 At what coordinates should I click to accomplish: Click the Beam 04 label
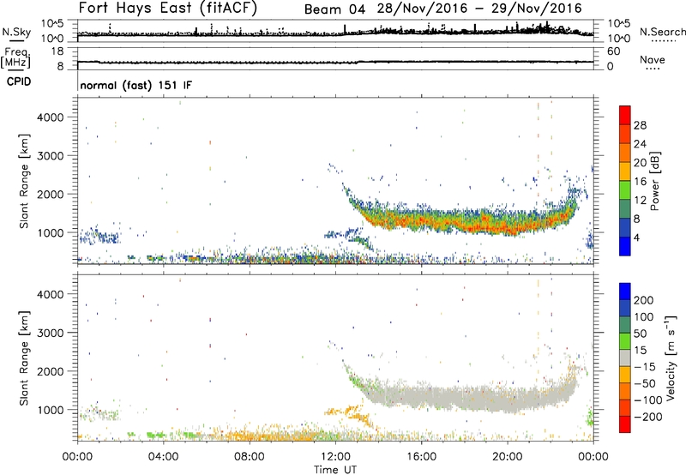point(334,9)
